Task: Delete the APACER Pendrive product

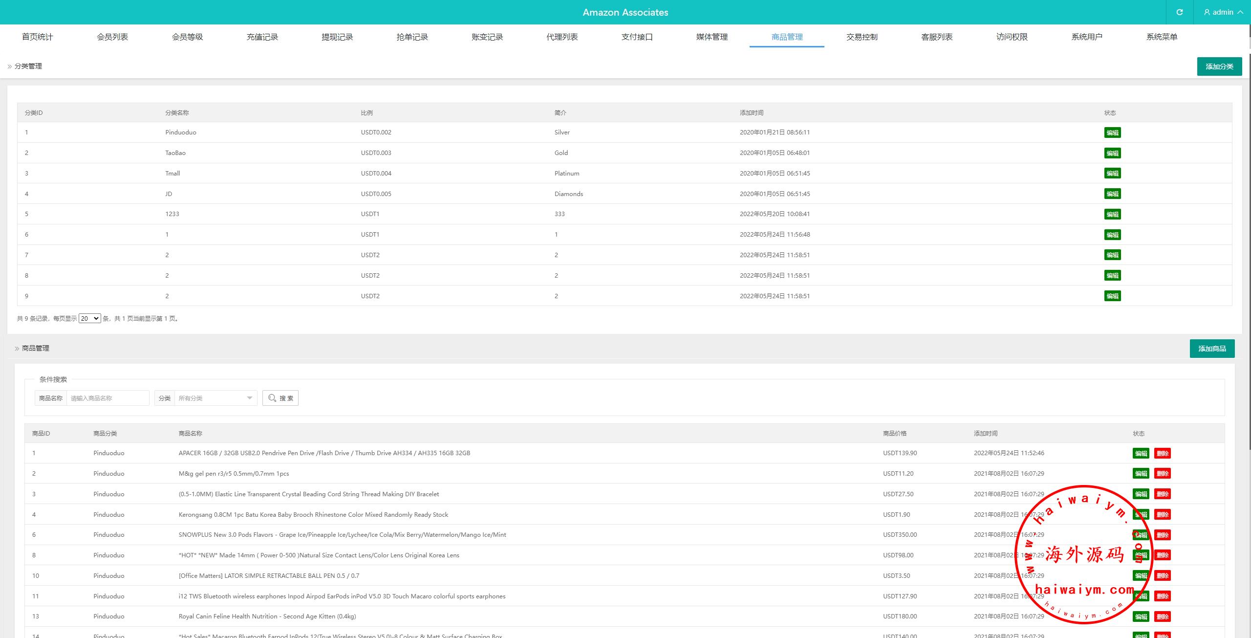Action: [x=1162, y=453]
